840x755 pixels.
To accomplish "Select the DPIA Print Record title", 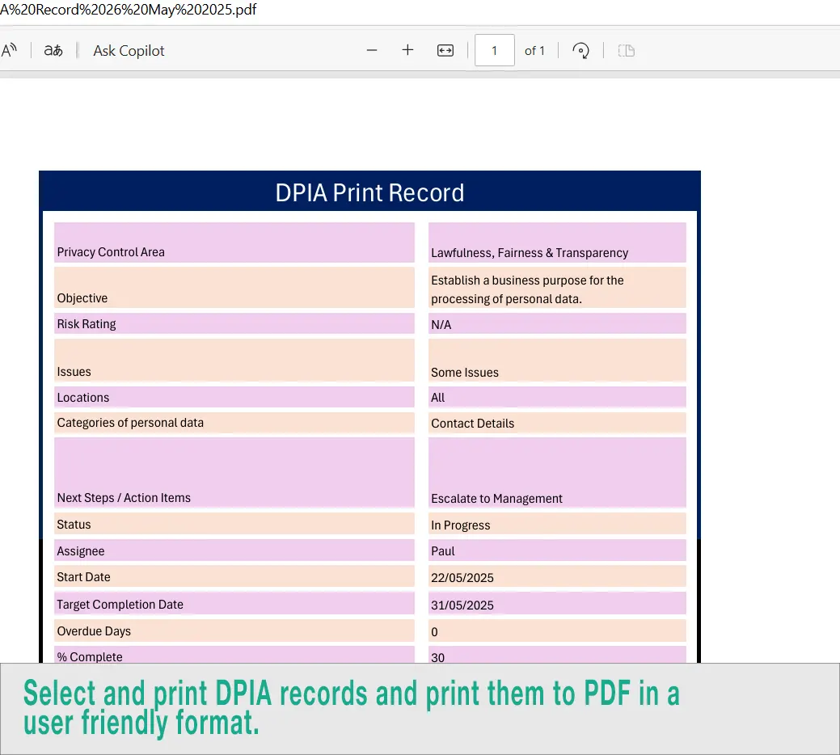I will point(369,192).
